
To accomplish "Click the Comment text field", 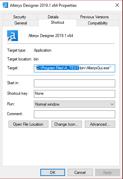I will (x=75, y=114).
